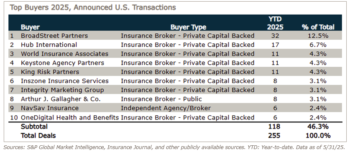
Task: Select the 12.5% value for BroadStreet
Action: 318,35
